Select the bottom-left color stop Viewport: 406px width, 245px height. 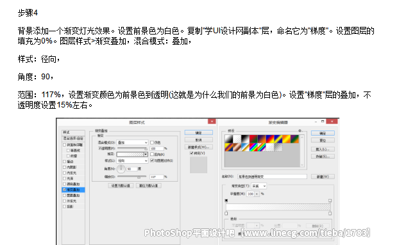point(226,213)
